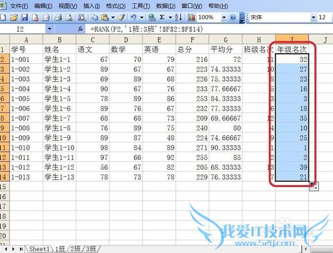Screen dimensions: 333x253
Task: Click the sheet tab scroll-right arrow
Action: [13, 249]
